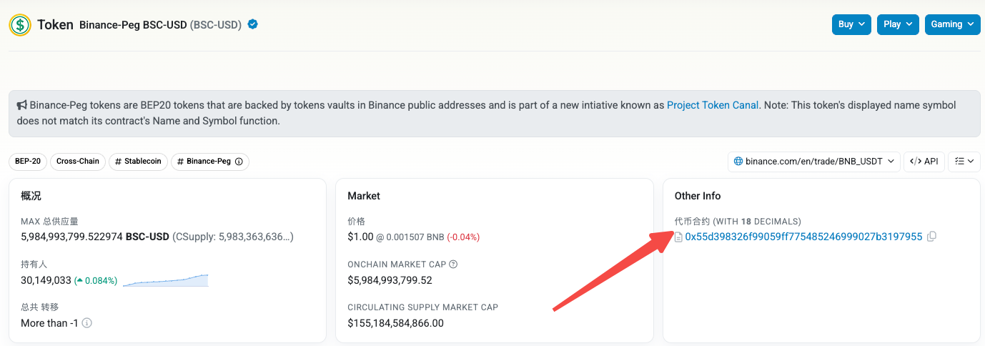Select the BEP-20 tag

pos(27,162)
